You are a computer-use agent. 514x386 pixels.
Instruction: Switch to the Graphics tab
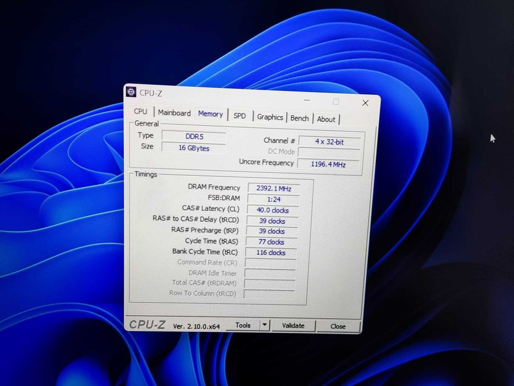(270, 117)
